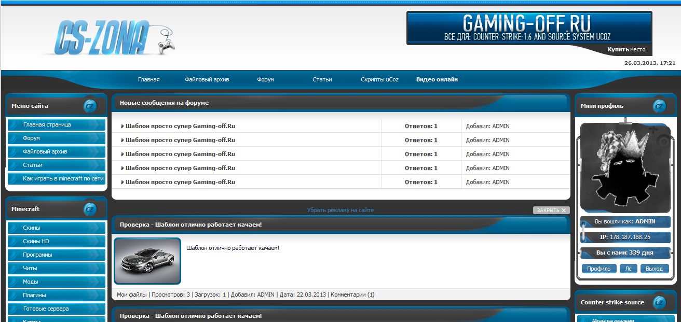Open the last forum topic Шаблон просто супер
681x322 pixels.
pyautogui.click(x=180, y=182)
